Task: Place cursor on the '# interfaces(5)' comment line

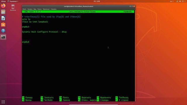Action: [51, 17]
